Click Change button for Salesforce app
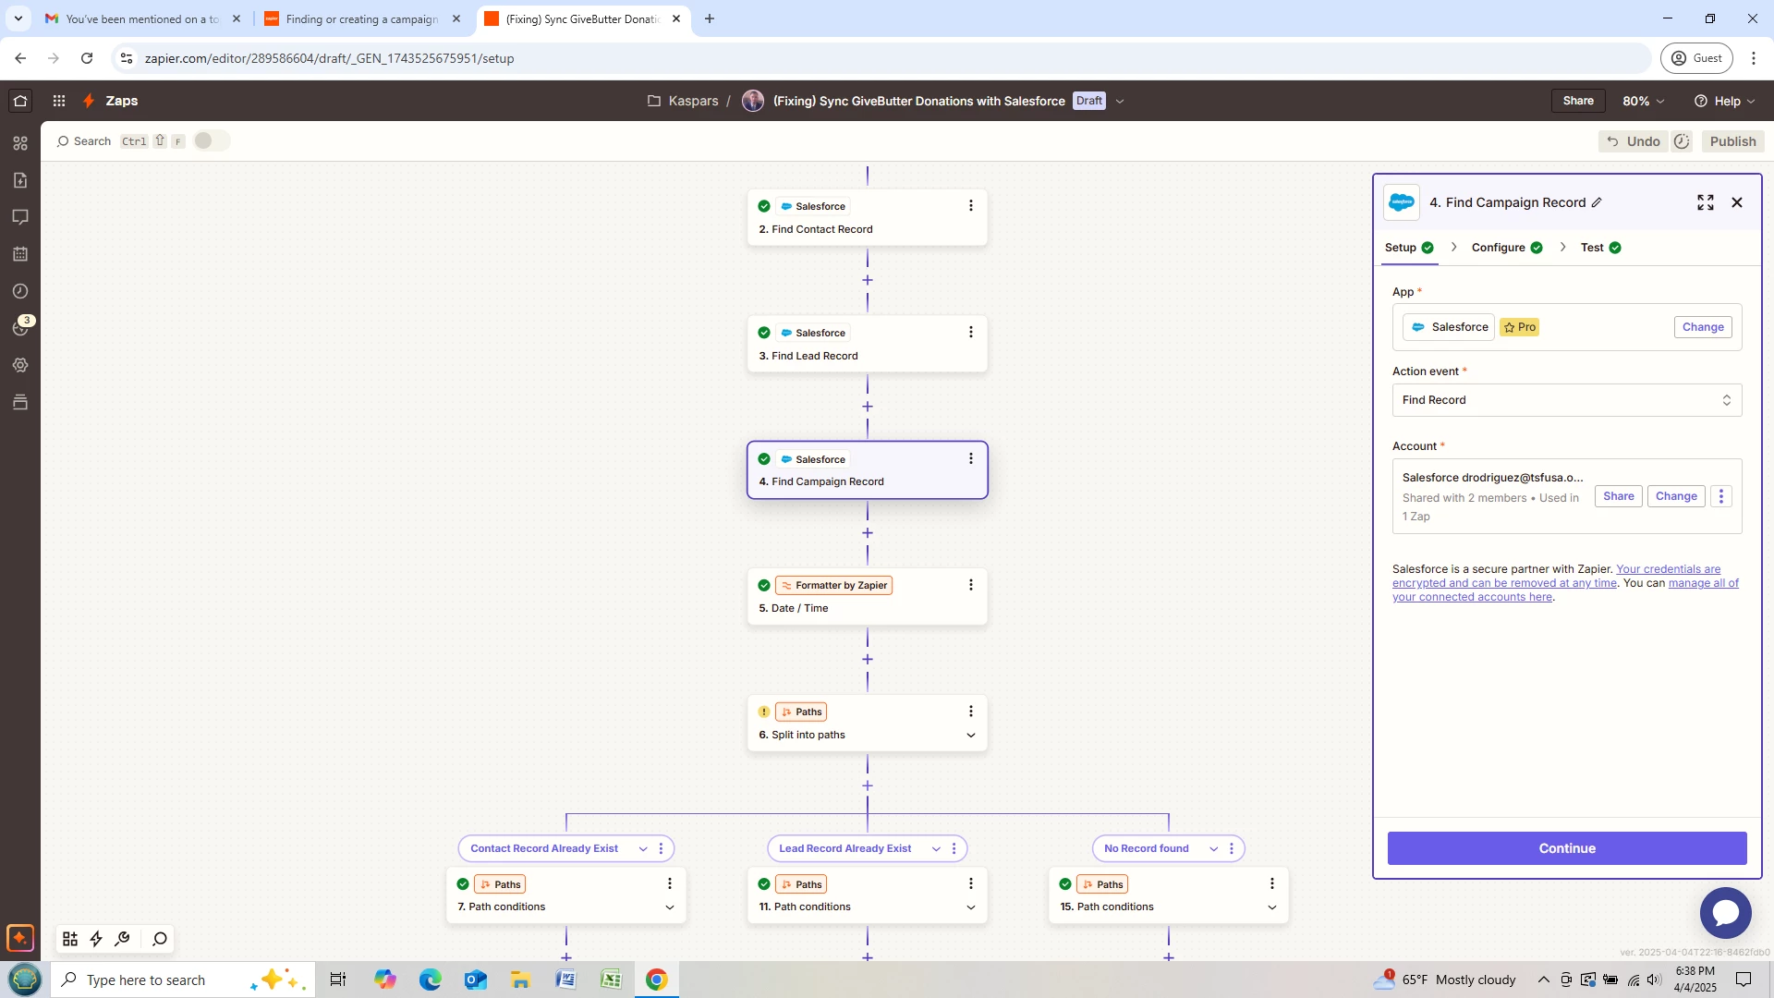 (1702, 327)
